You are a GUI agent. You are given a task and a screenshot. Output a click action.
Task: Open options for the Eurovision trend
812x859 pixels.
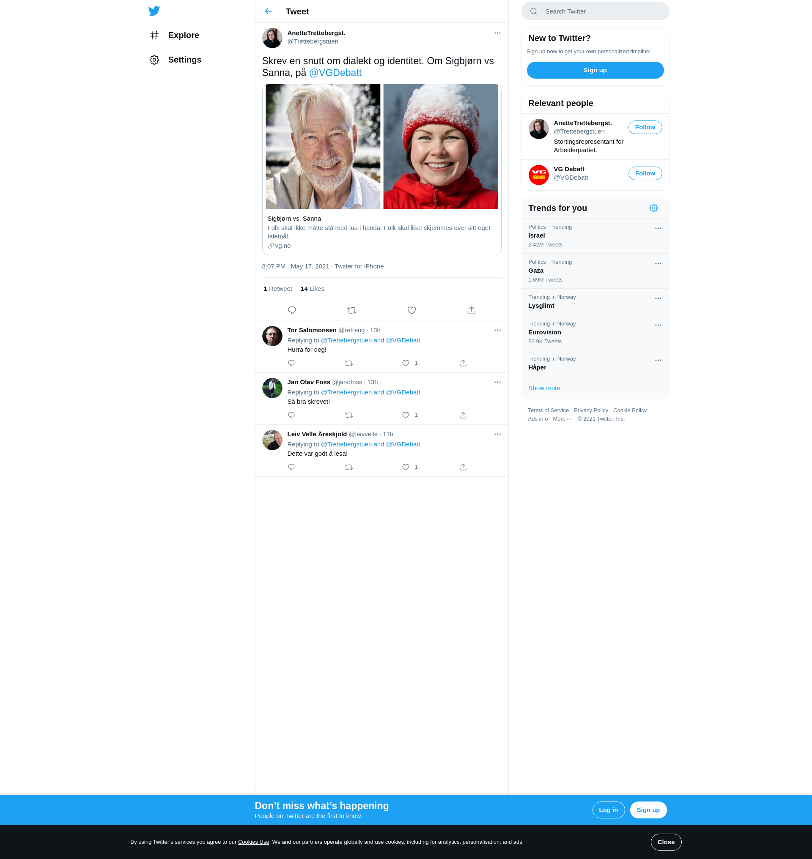pyautogui.click(x=658, y=326)
